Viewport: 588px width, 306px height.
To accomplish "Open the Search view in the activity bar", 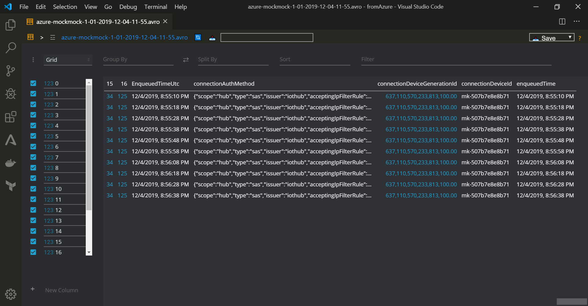I will pyautogui.click(x=11, y=48).
